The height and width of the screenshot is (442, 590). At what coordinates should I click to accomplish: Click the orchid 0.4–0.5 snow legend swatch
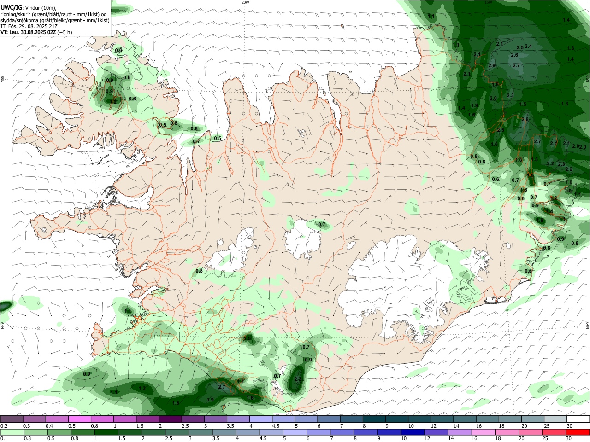[57, 419]
